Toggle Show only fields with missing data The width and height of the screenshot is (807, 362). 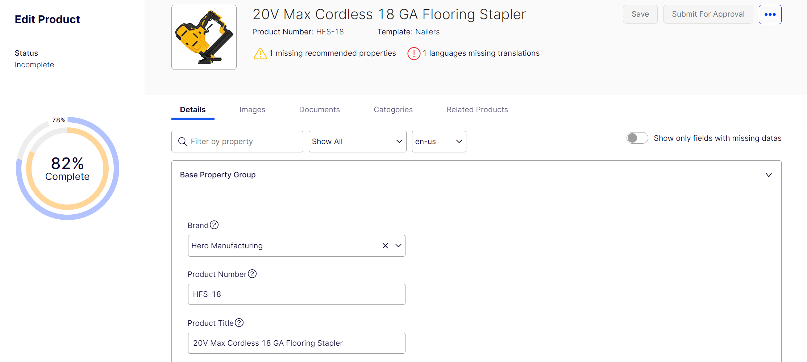(x=637, y=138)
